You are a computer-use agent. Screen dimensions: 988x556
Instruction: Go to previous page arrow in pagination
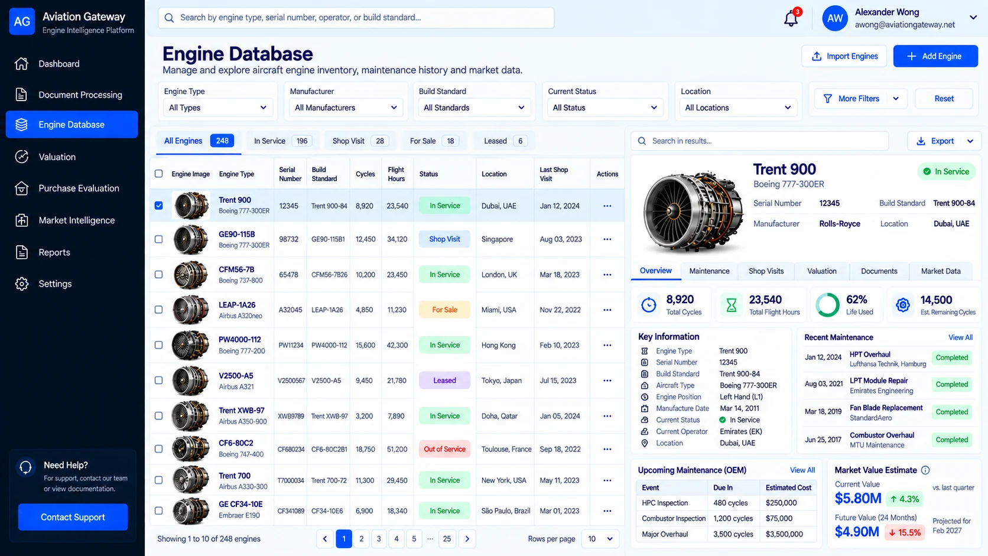324,539
